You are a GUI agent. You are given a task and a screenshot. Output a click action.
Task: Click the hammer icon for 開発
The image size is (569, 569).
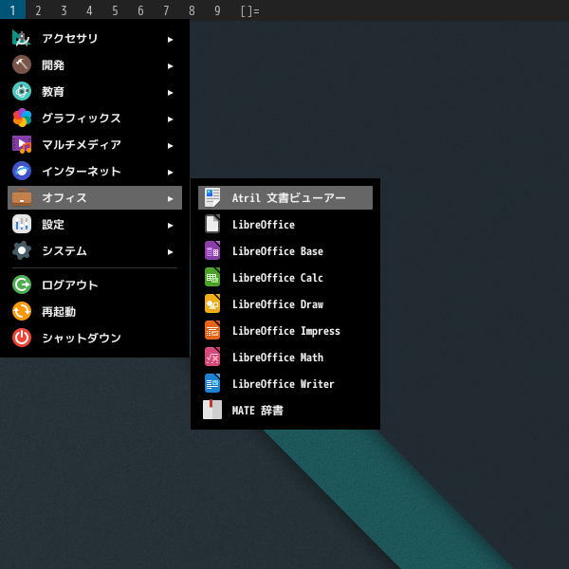pyautogui.click(x=22, y=64)
